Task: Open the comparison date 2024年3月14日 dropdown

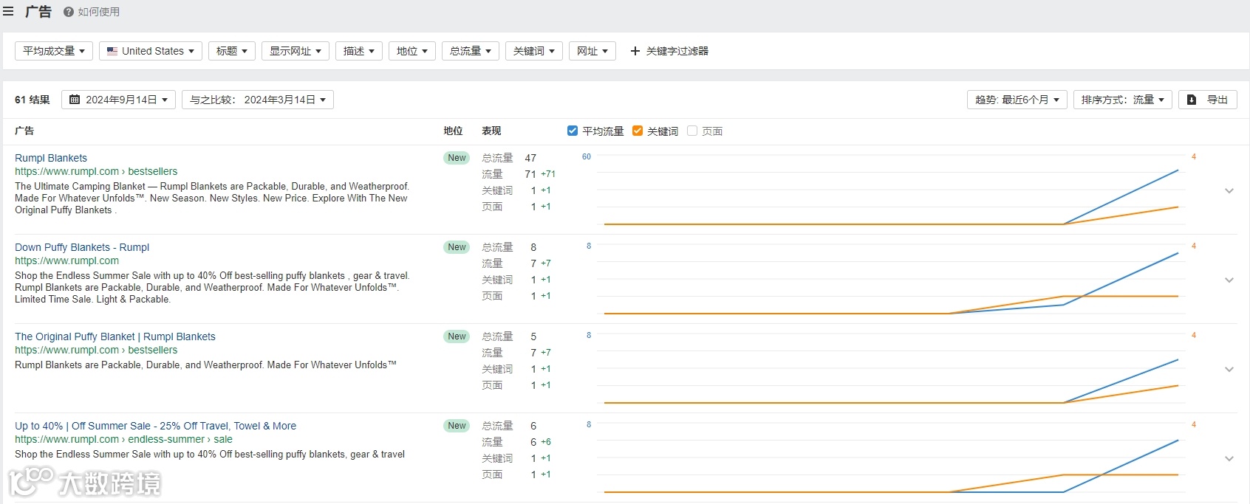Action: tap(258, 100)
